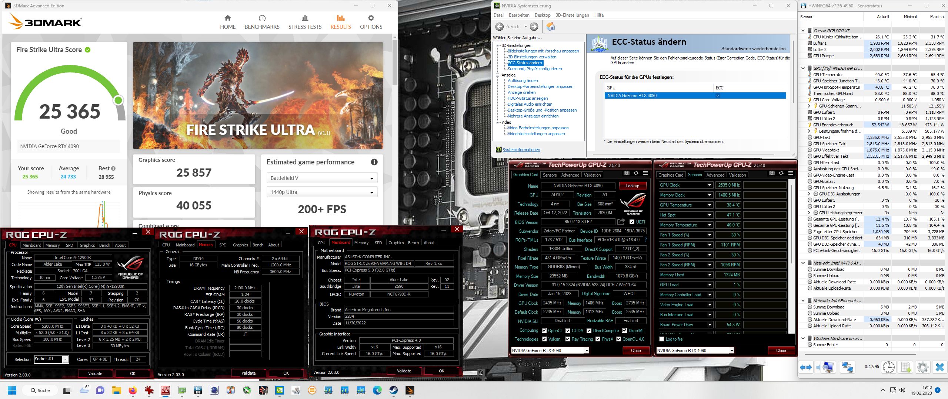Click camera icon in GPU-Z Sensors window

(771, 173)
